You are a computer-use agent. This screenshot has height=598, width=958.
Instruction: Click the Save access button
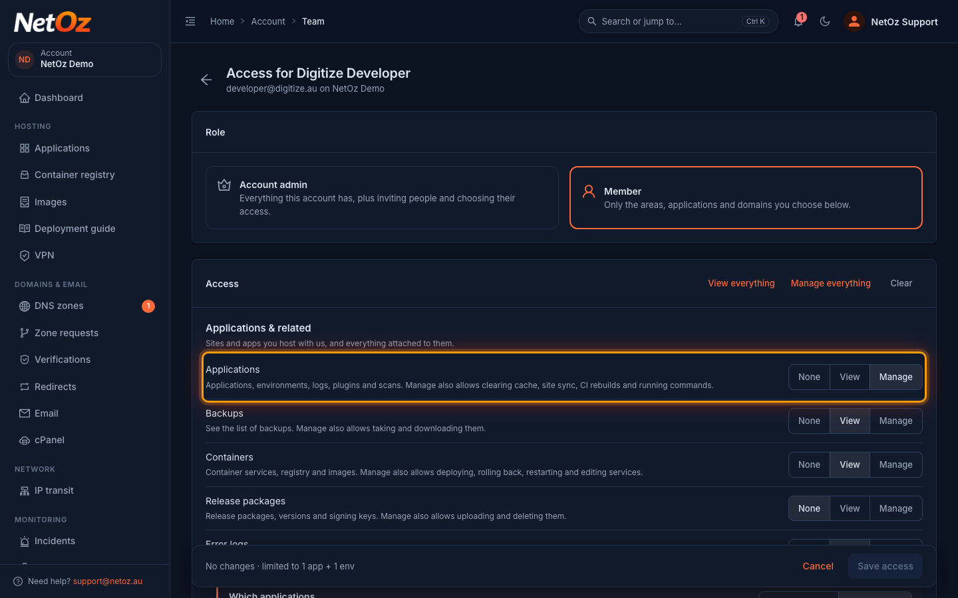click(885, 566)
